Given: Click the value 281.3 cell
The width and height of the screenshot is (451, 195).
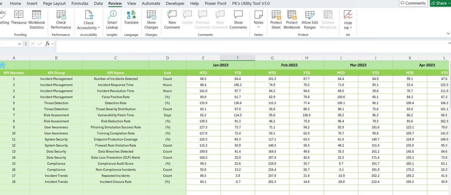Looking at the screenshot, I should point(272,182).
